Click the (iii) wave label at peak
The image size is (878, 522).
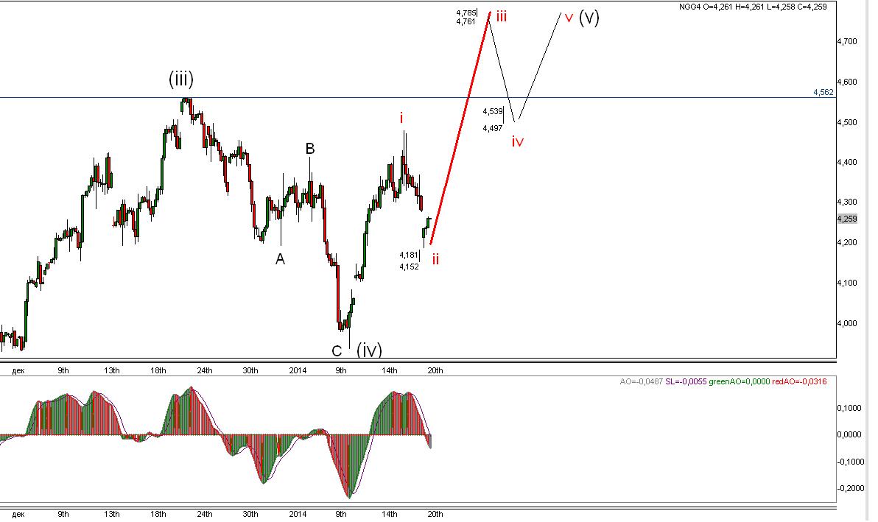tap(181, 80)
